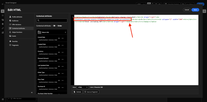
Task: Open more options for Order Type
Action: click(x=63, y=74)
